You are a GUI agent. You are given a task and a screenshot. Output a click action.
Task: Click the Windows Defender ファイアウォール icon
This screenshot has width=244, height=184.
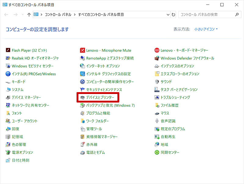click(x=157, y=58)
